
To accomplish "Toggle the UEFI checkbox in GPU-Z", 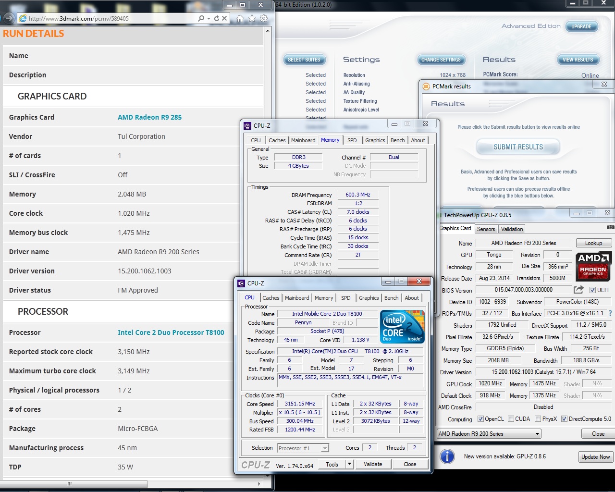I will click(592, 290).
